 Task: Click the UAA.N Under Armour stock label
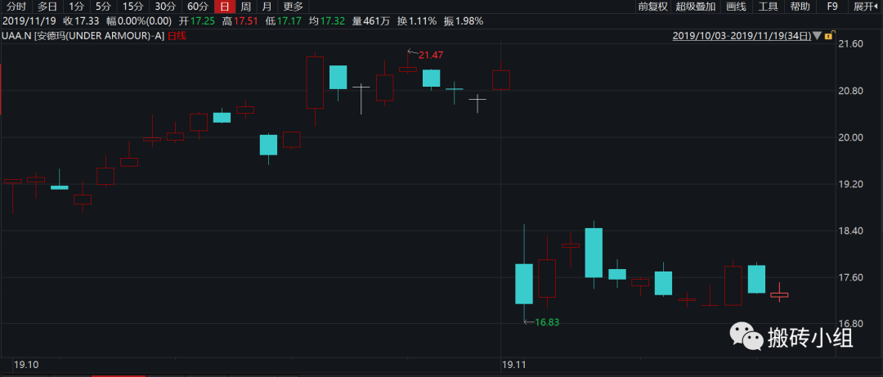point(84,36)
